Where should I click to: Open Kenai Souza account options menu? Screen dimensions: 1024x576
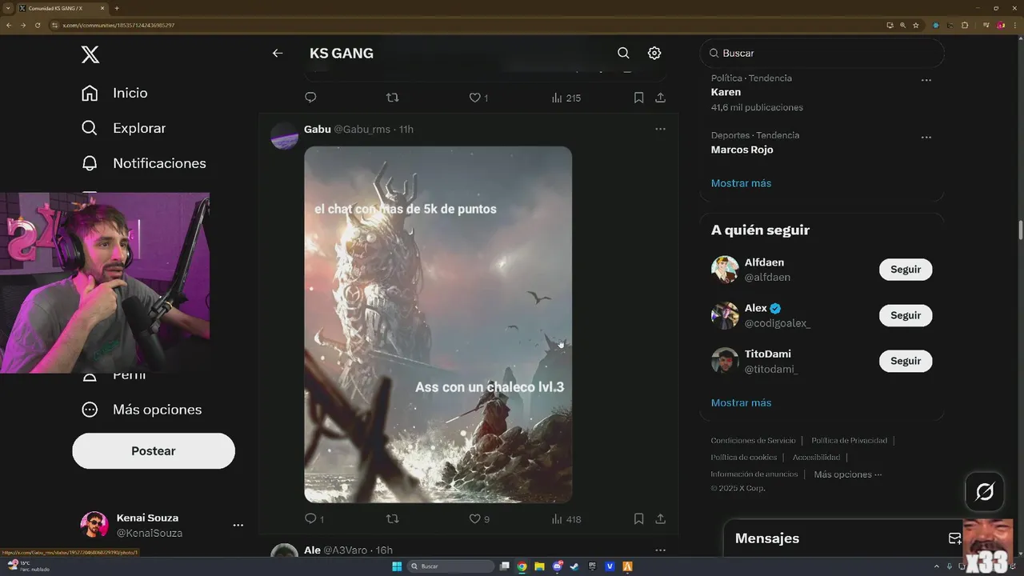[x=238, y=526]
